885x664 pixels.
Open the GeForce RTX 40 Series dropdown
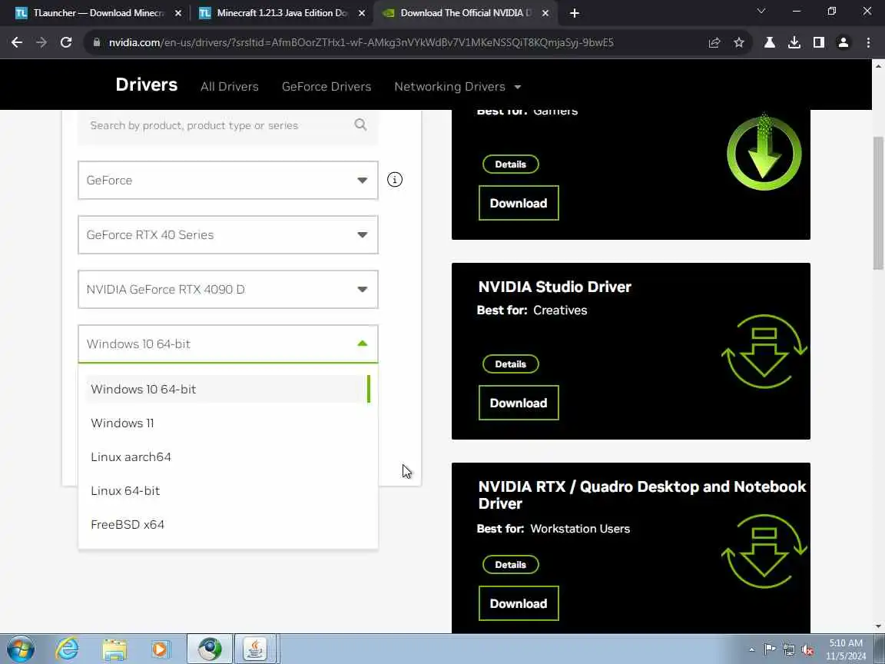point(228,235)
